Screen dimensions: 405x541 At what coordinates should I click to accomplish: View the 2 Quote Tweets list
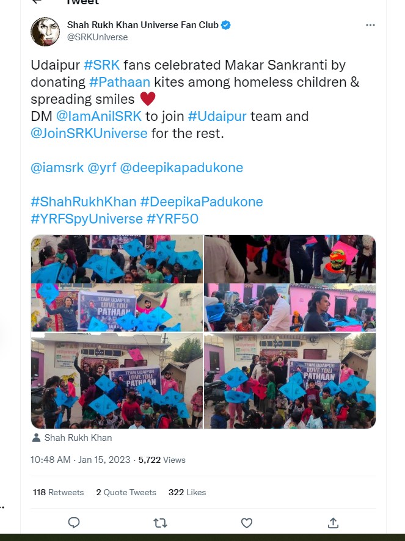126,492
